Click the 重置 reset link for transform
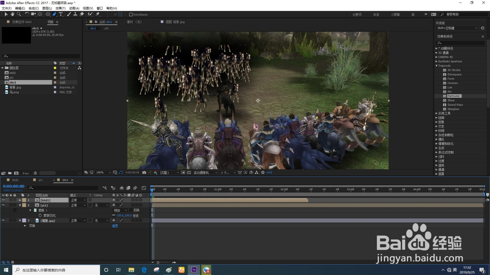This screenshot has height=275, width=490. coord(115,226)
